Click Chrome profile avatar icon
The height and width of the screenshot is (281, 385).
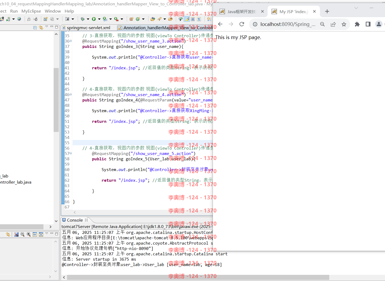tap(379, 24)
